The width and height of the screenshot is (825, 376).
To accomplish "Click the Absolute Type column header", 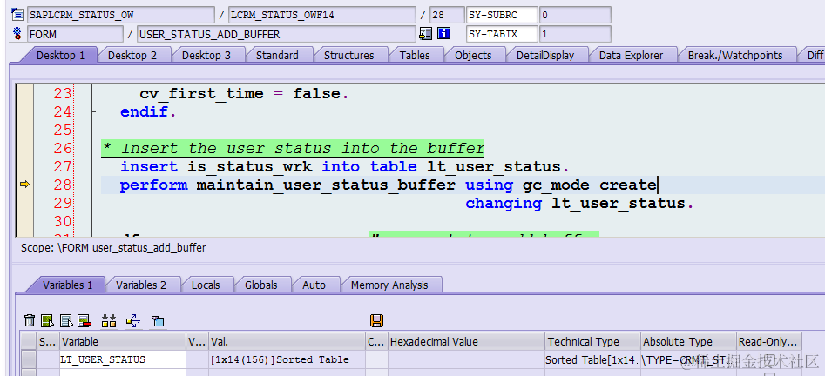I will [688, 342].
